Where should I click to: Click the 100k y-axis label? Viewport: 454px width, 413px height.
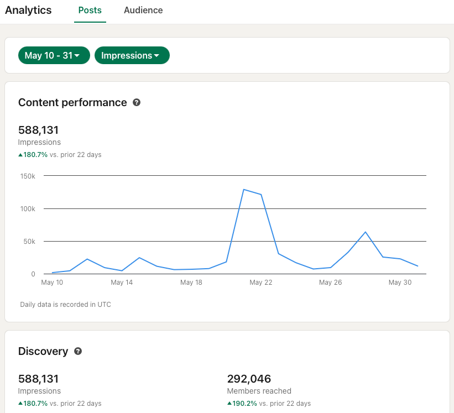[28, 208]
